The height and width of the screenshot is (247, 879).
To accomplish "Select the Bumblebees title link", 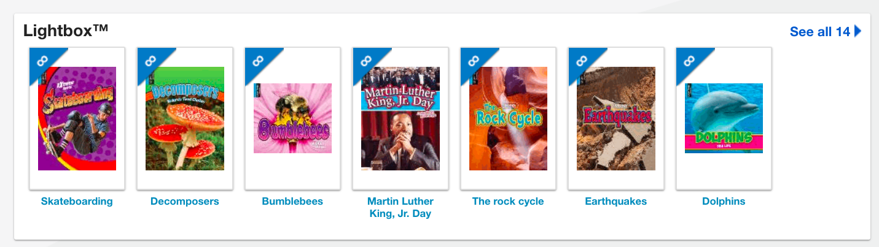I will point(292,201).
